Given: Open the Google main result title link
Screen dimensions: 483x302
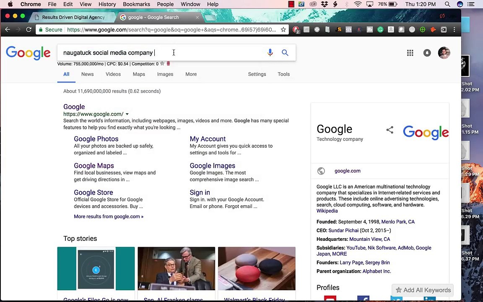Looking at the screenshot, I should 74,107.
